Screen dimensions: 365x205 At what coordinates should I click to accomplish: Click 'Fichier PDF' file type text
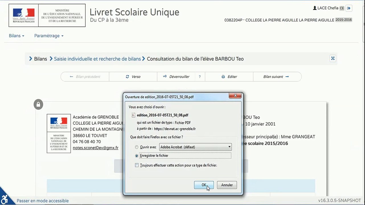[183, 123]
